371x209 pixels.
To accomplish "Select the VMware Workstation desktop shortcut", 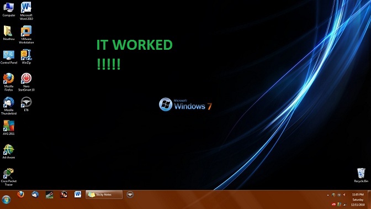I will pos(26,35).
